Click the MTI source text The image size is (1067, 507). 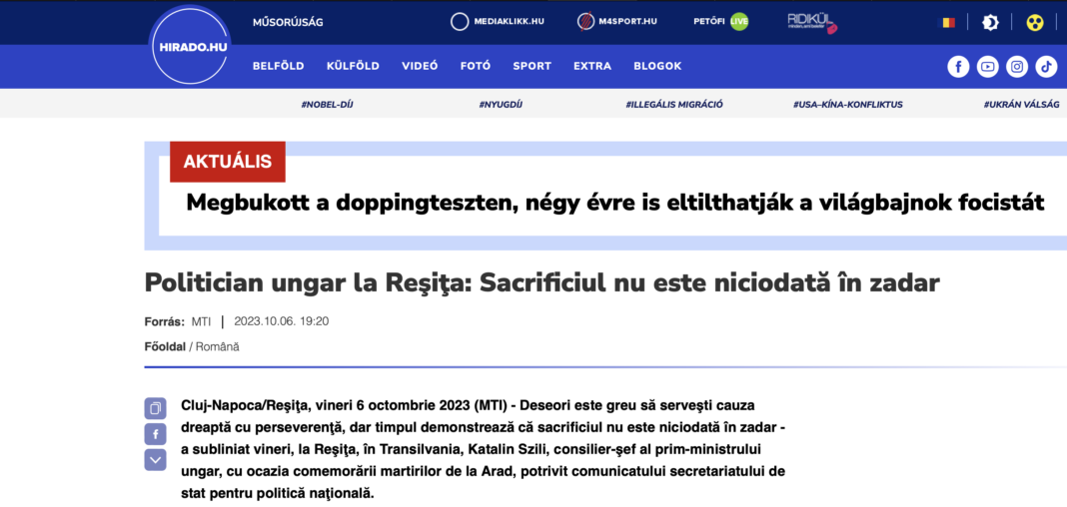(x=201, y=321)
